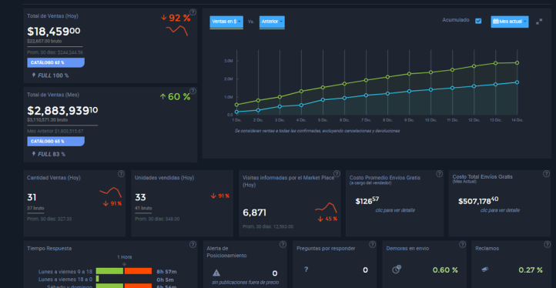Click the 60 % increase indicator
Screen dimensions: 556x288
point(175,96)
